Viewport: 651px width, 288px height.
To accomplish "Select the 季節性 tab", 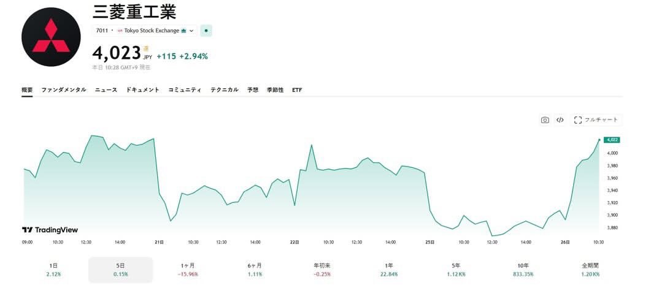I will [275, 90].
